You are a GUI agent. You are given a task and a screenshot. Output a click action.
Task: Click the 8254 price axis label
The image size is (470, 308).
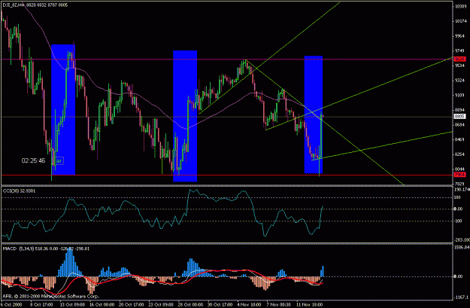coord(459,154)
